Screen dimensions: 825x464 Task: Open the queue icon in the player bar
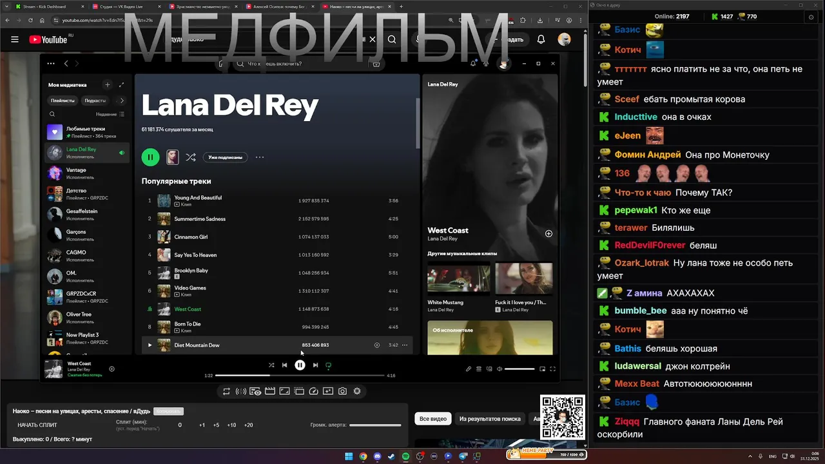tap(479, 369)
